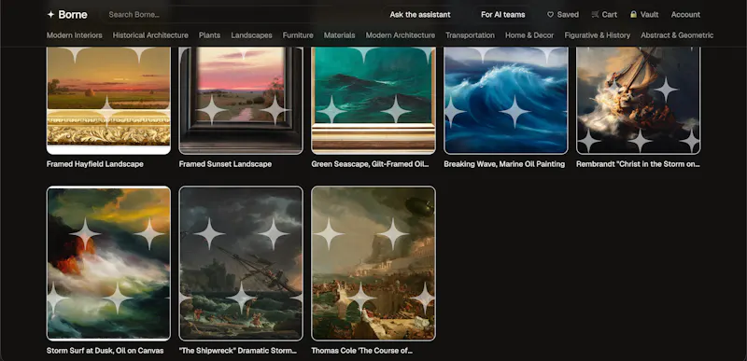Image resolution: width=747 pixels, height=361 pixels.
Task: Select Figurative & History category
Action: tap(598, 35)
